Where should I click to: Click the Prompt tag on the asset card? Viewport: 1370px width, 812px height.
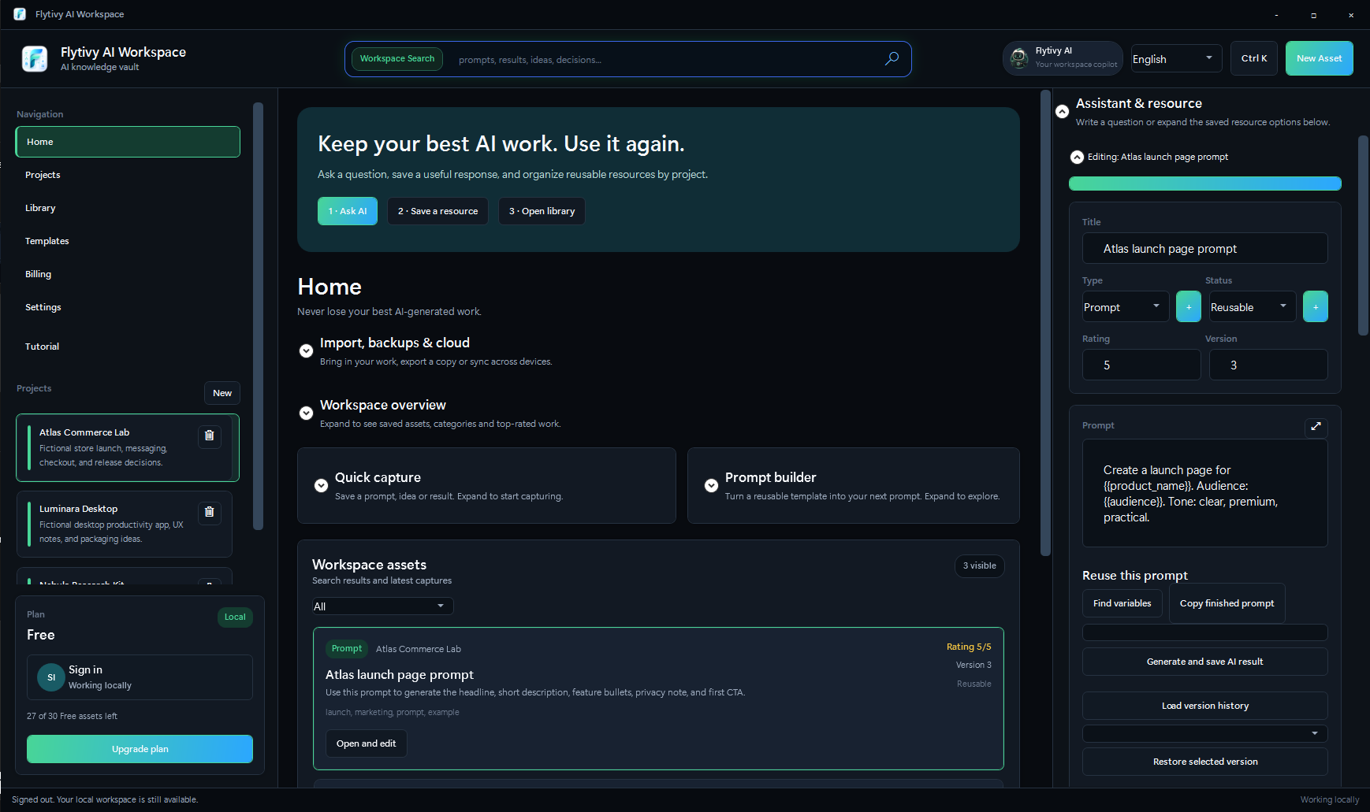point(347,648)
